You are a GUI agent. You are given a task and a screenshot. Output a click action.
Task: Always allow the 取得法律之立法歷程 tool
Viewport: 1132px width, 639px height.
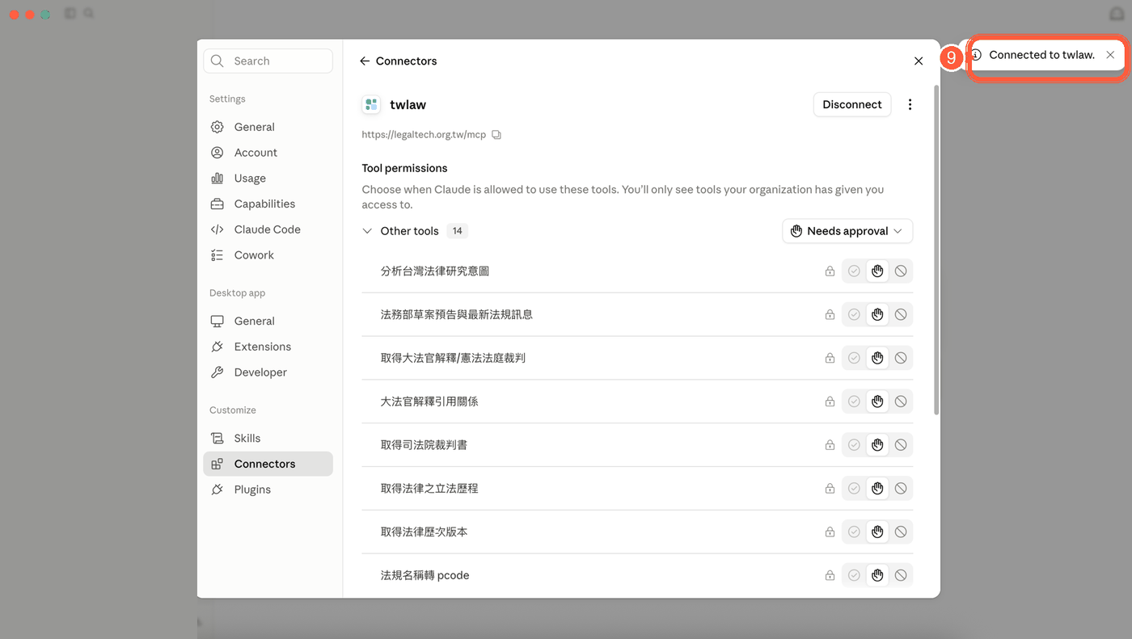854,489
